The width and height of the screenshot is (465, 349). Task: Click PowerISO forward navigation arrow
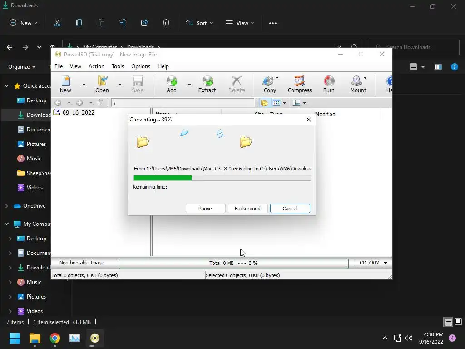tap(79, 103)
